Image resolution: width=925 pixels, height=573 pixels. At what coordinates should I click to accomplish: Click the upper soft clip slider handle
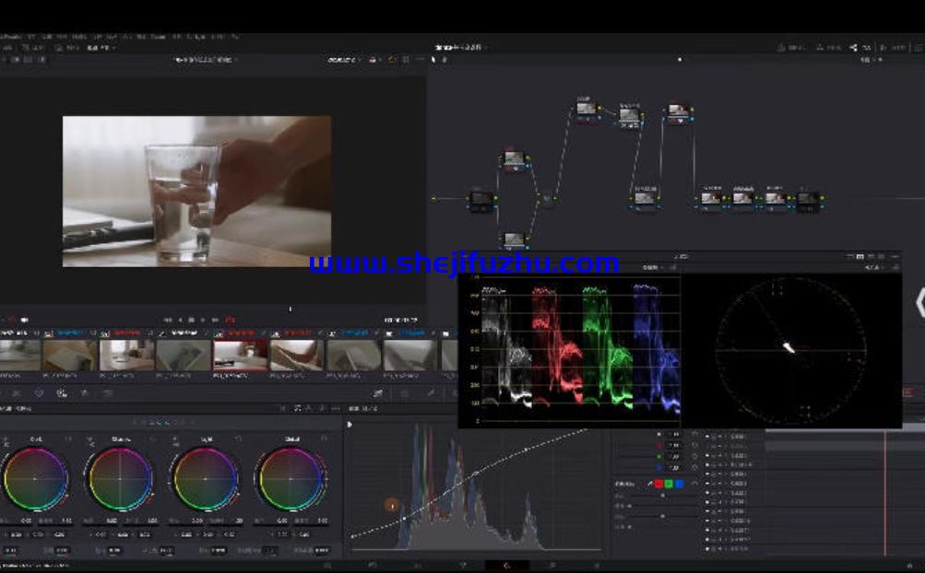pyautogui.click(x=662, y=496)
